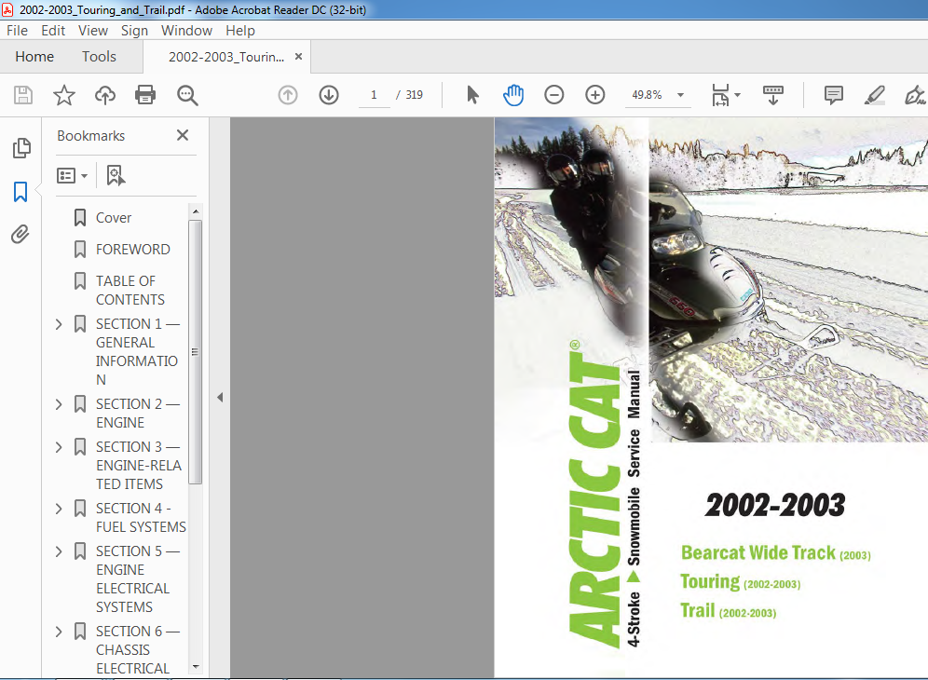Open the Sign pen tool
The image size is (928, 680).
(915, 95)
